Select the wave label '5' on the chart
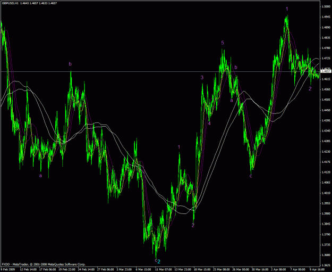The image size is (332, 272). pos(223,43)
